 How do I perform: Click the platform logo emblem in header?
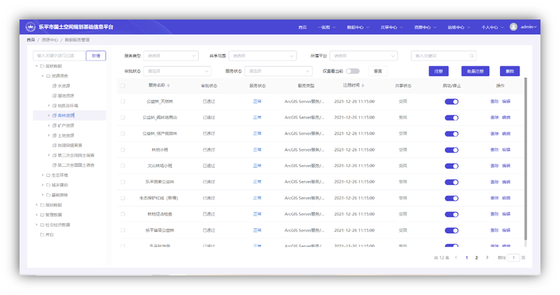31,27
